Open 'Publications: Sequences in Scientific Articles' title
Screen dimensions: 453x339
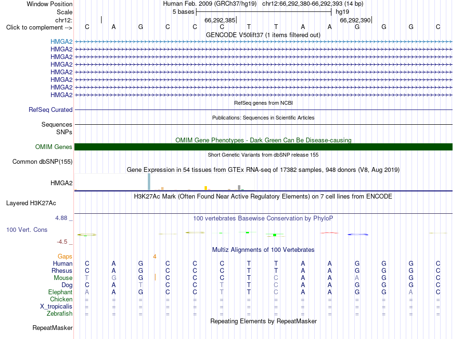click(263, 118)
